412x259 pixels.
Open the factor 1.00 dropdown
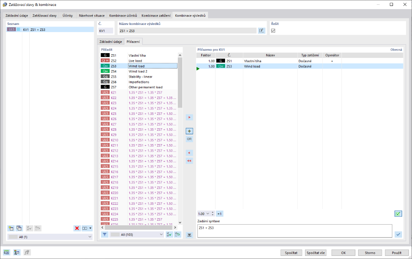208,214
